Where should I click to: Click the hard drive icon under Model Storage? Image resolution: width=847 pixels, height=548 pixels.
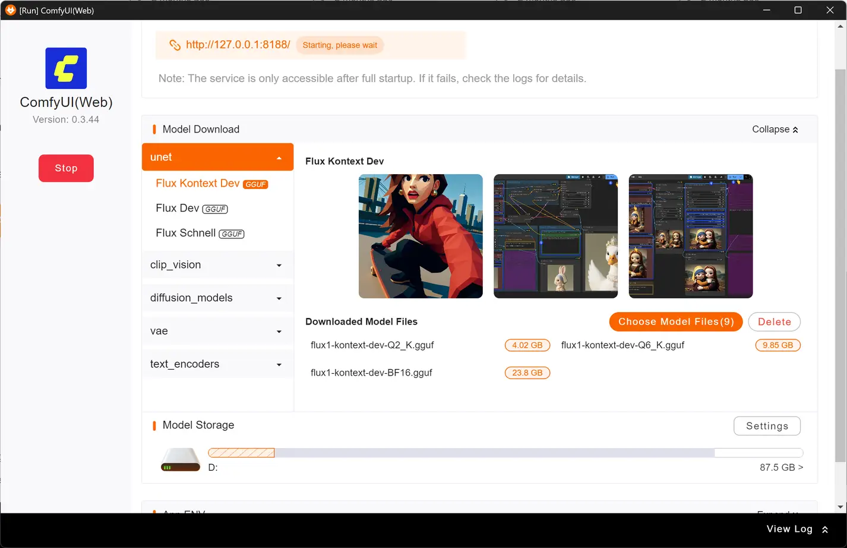coord(179,459)
